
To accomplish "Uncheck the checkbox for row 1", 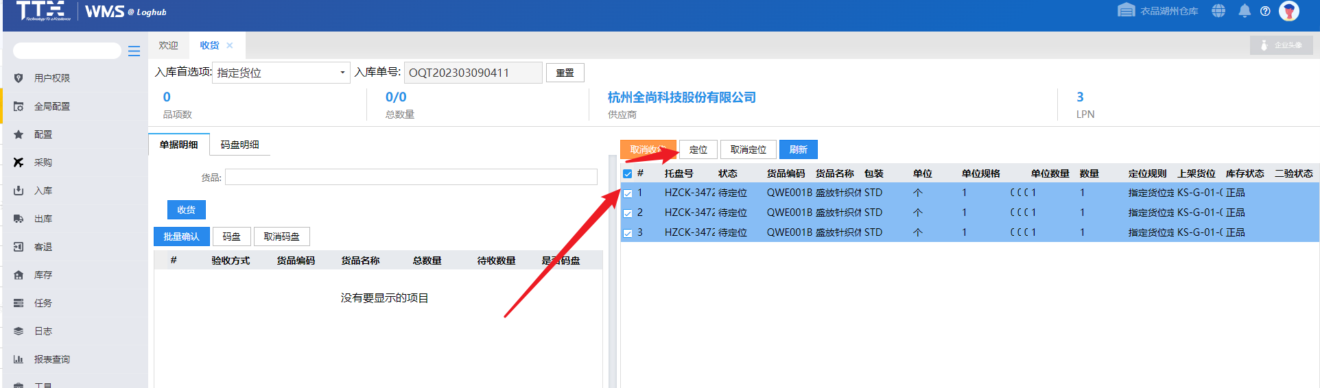I will [x=627, y=193].
